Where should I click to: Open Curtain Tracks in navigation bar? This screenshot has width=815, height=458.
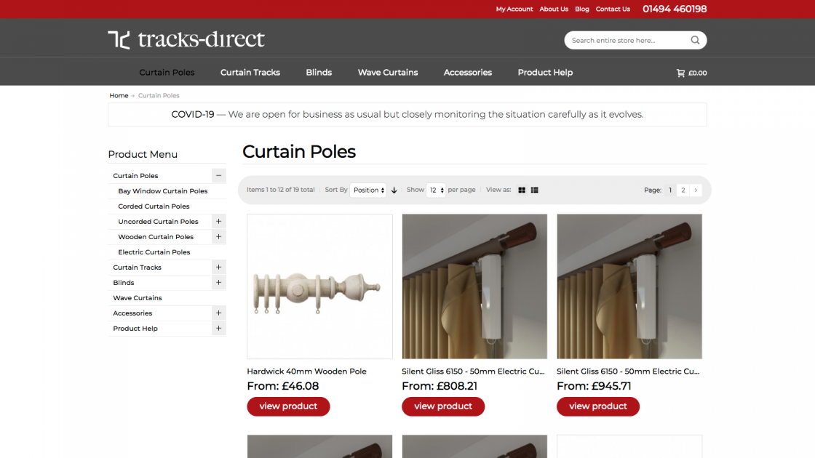coord(250,73)
